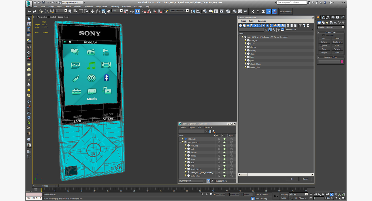Open the Layer Explorer type dropdown

(x=192, y=181)
